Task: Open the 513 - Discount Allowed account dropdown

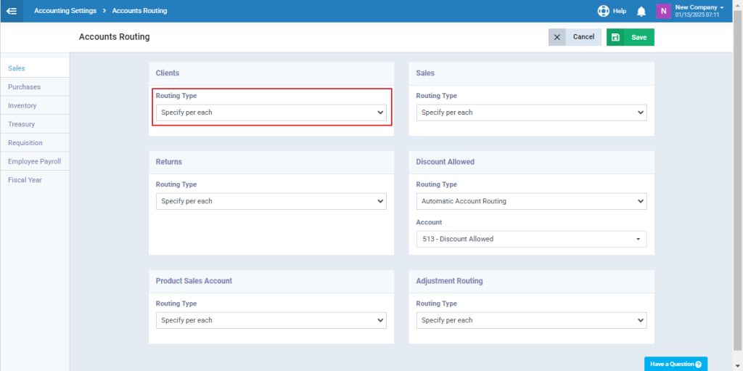Action: pos(531,239)
